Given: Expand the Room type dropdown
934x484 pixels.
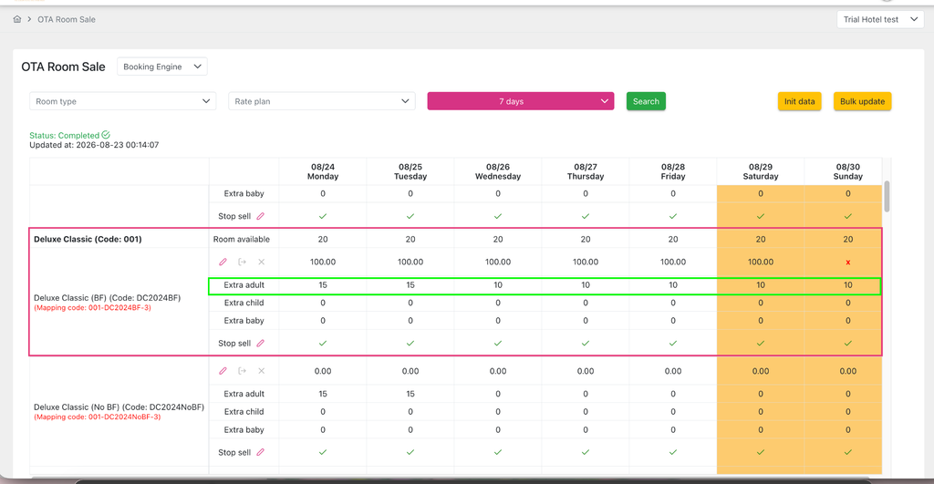Looking at the screenshot, I should click(x=123, y=101).
